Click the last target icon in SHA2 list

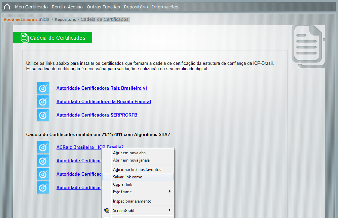[43, 187]
